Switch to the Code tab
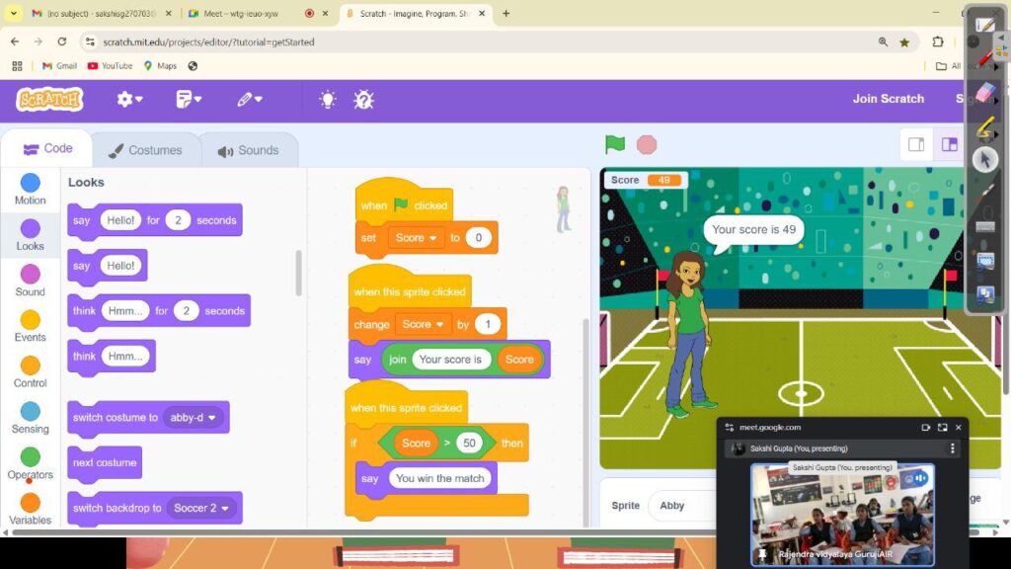 (47, 149)
